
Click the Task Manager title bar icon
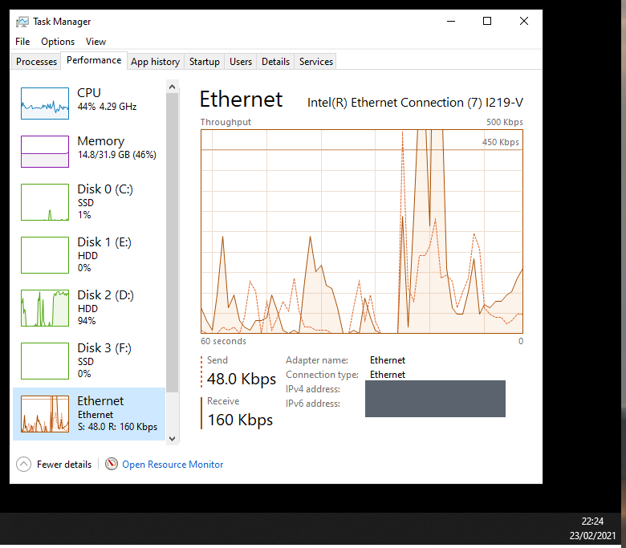(22, 22)
